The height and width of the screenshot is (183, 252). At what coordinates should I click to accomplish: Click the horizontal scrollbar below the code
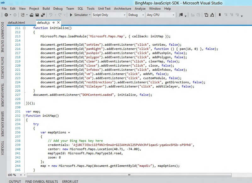point(129,175)
